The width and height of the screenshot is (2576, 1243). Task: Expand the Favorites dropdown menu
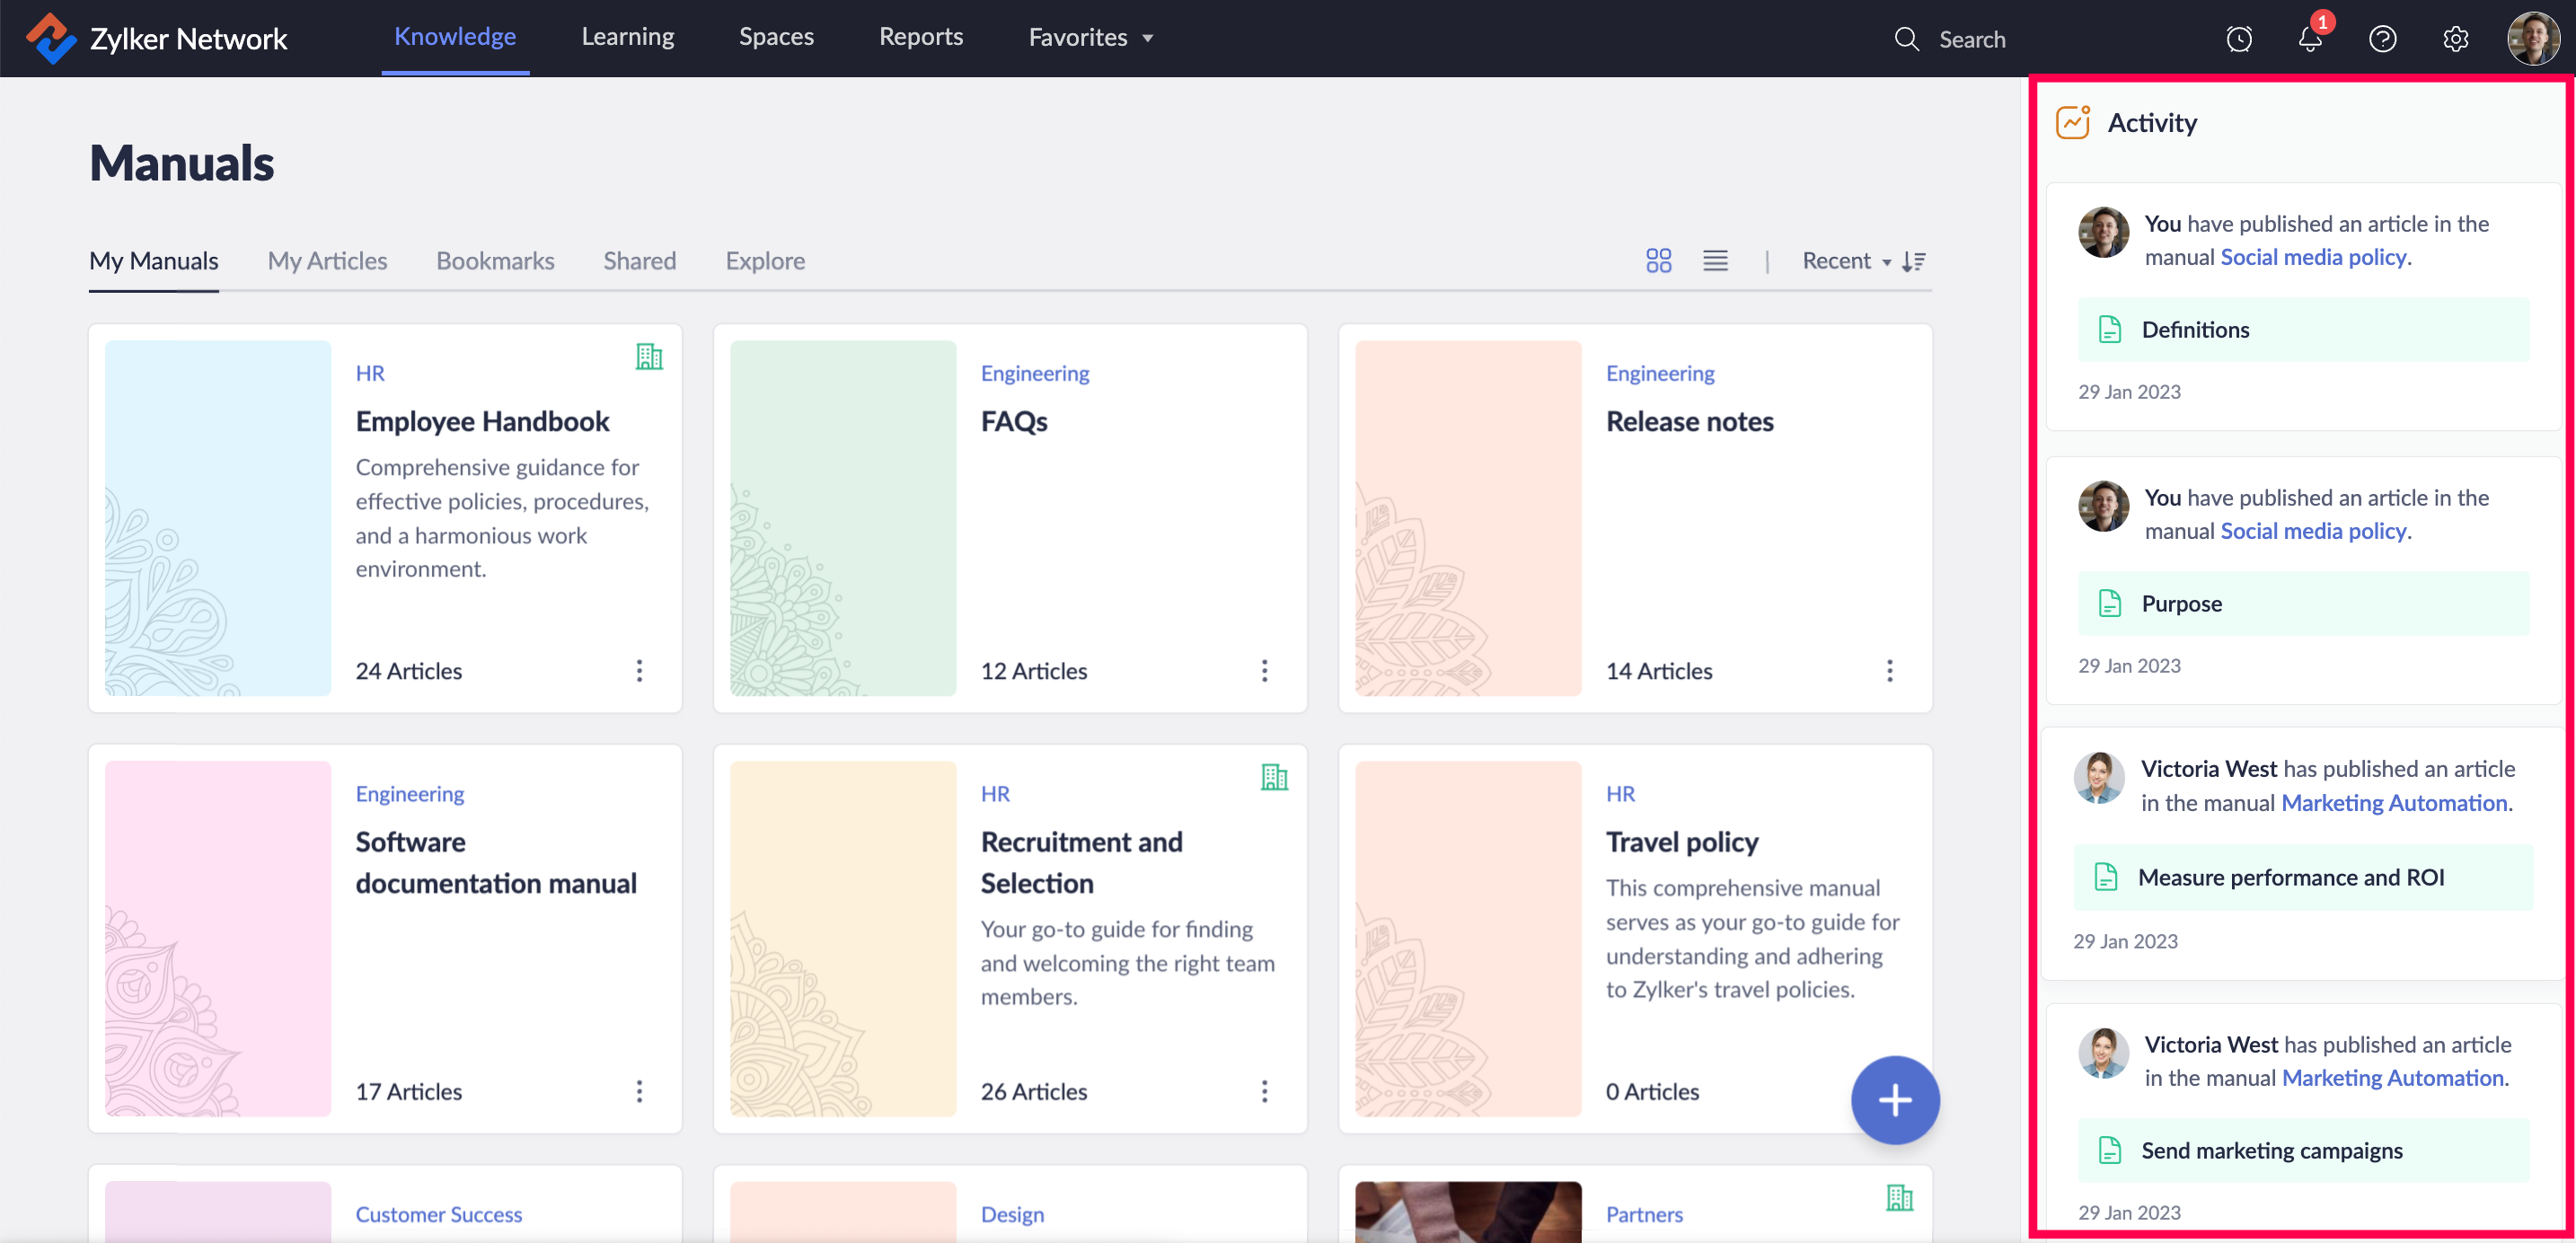(x=1090, y=38)
